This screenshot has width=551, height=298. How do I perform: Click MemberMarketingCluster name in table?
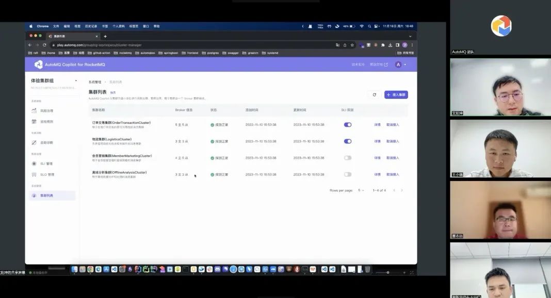(122, 156)
